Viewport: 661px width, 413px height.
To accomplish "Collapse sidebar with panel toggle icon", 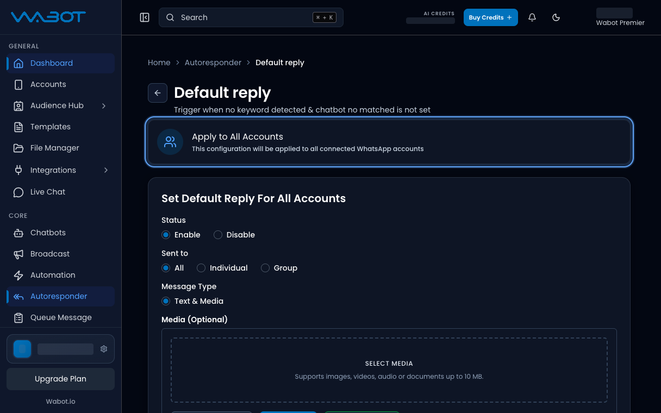I will pyautogui.click(x=145, y=17).
